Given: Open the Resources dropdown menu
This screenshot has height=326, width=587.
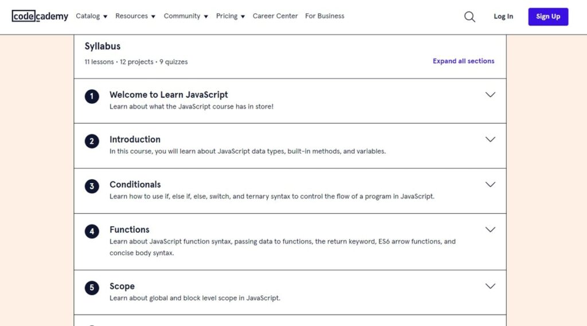Looking at the screenshot, I should [x=135, y=16].
